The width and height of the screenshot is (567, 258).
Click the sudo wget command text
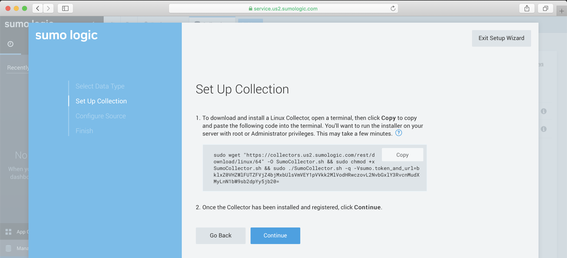(x=316, y=168)
